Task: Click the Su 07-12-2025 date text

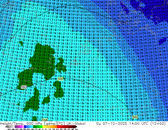Action: click(112, 124)
